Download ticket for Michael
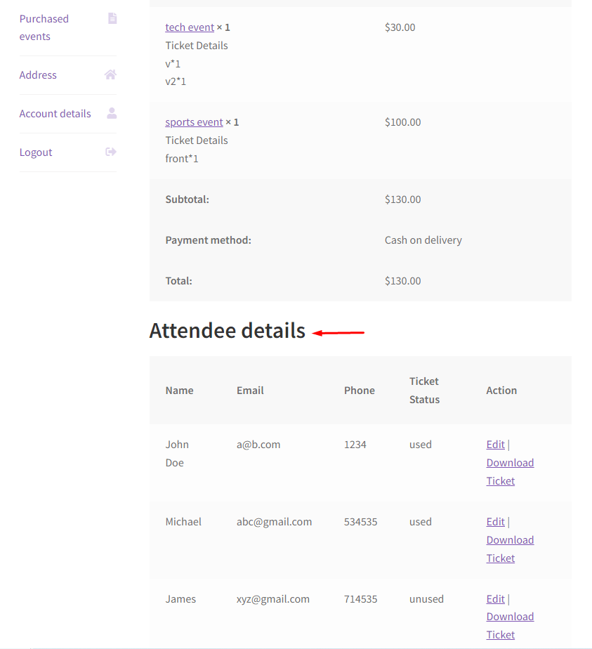This screenshot has height=649, width=592. coord(510,549)
